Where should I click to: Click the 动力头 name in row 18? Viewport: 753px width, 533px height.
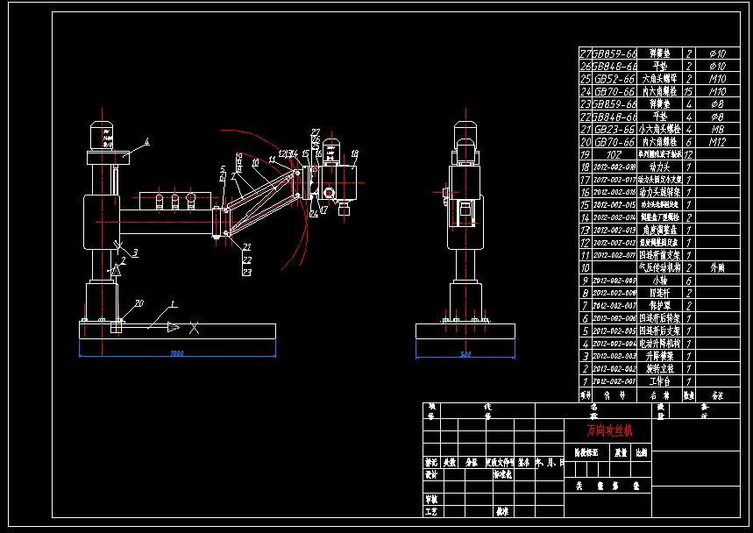659,167
